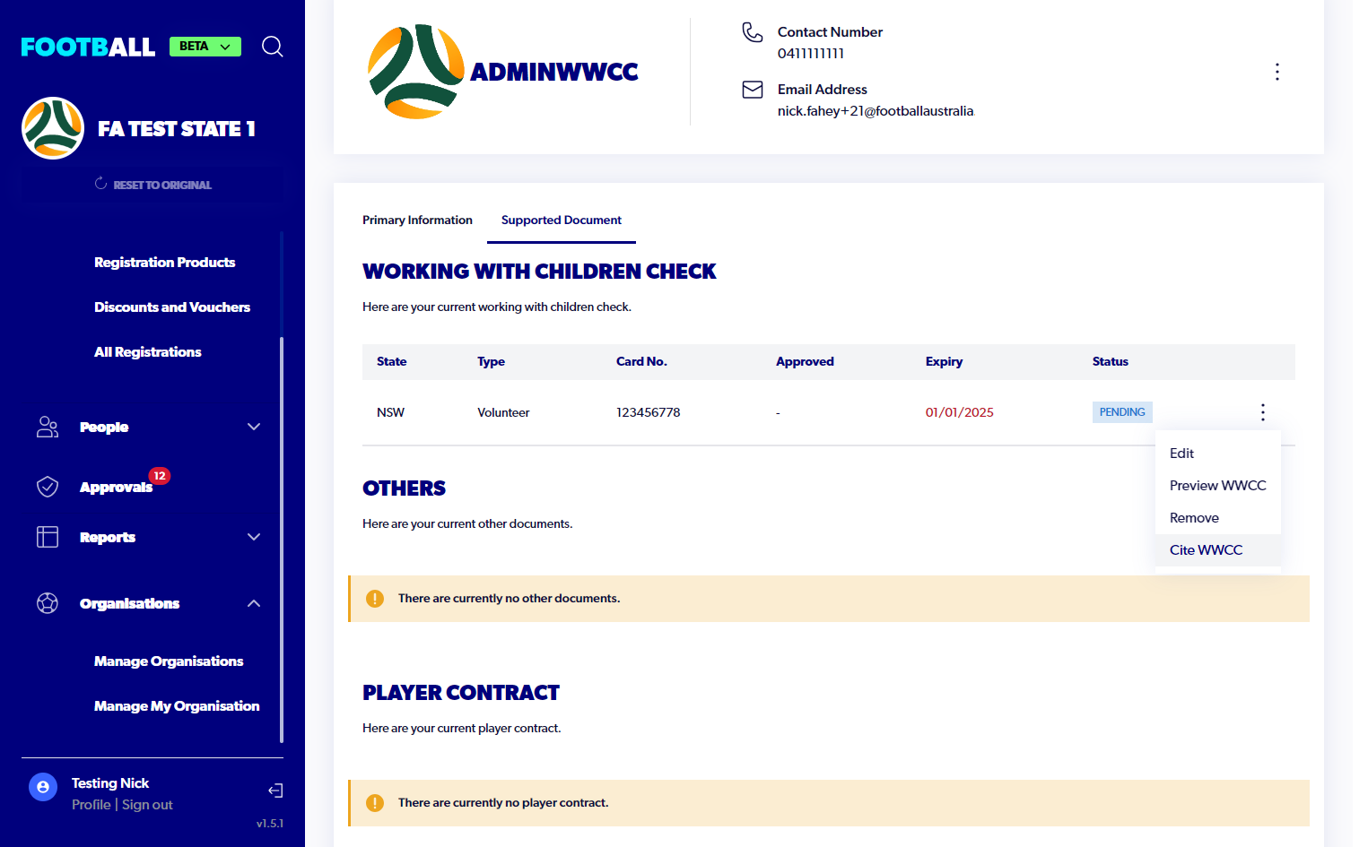Click the no other documents warning icon
Screen dimensions: 1368x847
click(x=375, y=599)
